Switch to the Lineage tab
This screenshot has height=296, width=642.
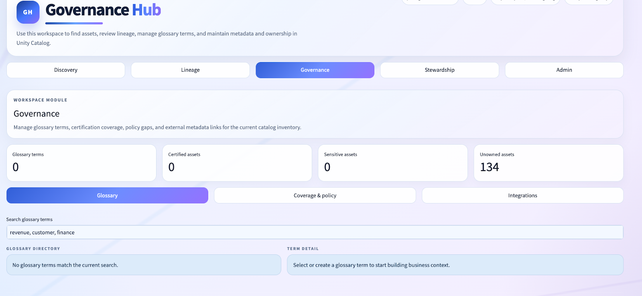coord(190,70)
